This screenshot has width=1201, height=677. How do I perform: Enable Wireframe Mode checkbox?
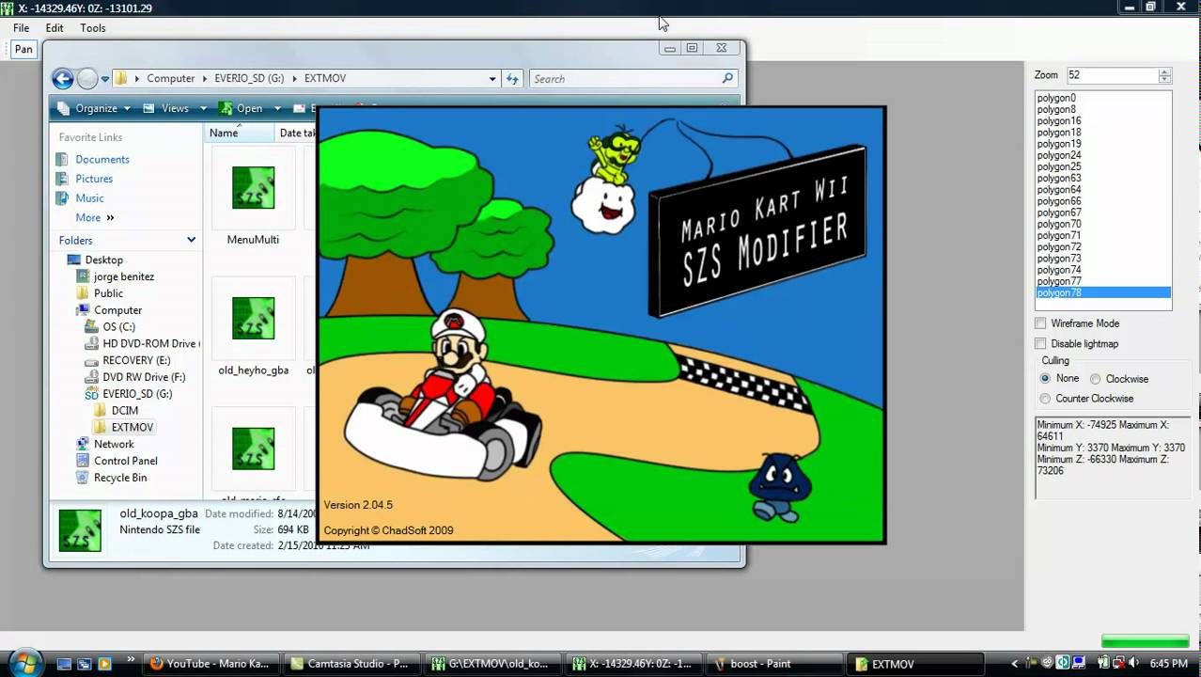pos(1040,323)
